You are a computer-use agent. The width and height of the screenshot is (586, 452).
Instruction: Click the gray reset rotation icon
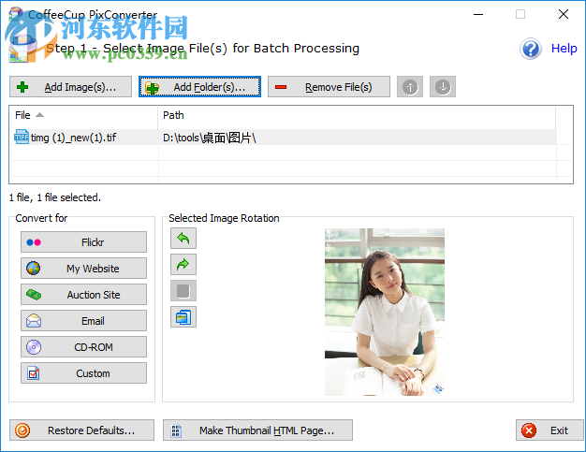(x=183, y=291)
